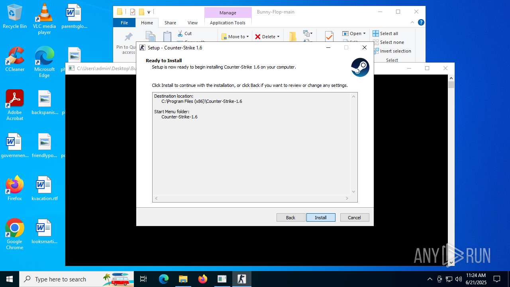Select the governmen... Word document

[x=15, y=145]
